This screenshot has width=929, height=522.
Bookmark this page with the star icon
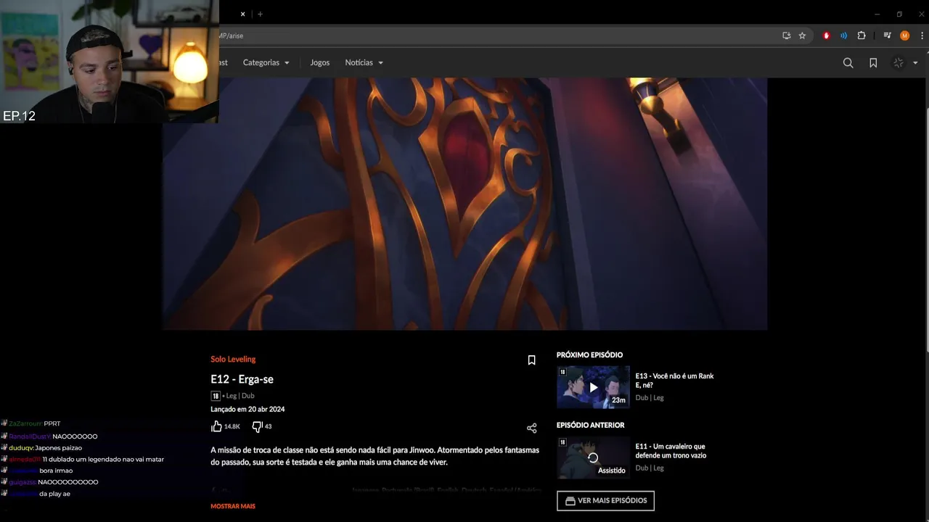point(802,36)
